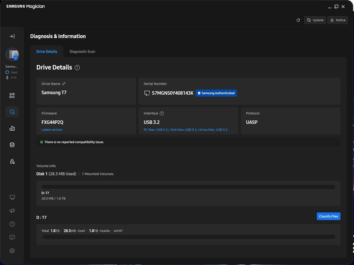
Task: Select the Drive Details tab
Action: [47, 52]
